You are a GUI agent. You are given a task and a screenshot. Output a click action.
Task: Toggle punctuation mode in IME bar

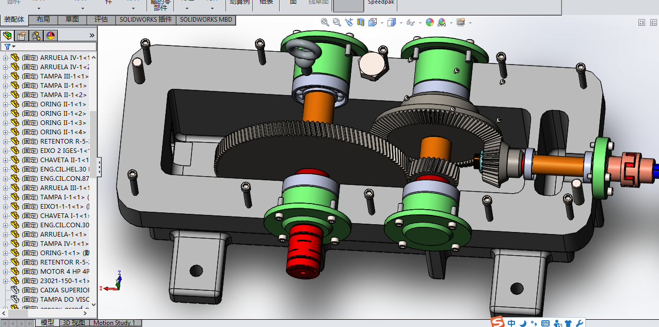(534, 324)
